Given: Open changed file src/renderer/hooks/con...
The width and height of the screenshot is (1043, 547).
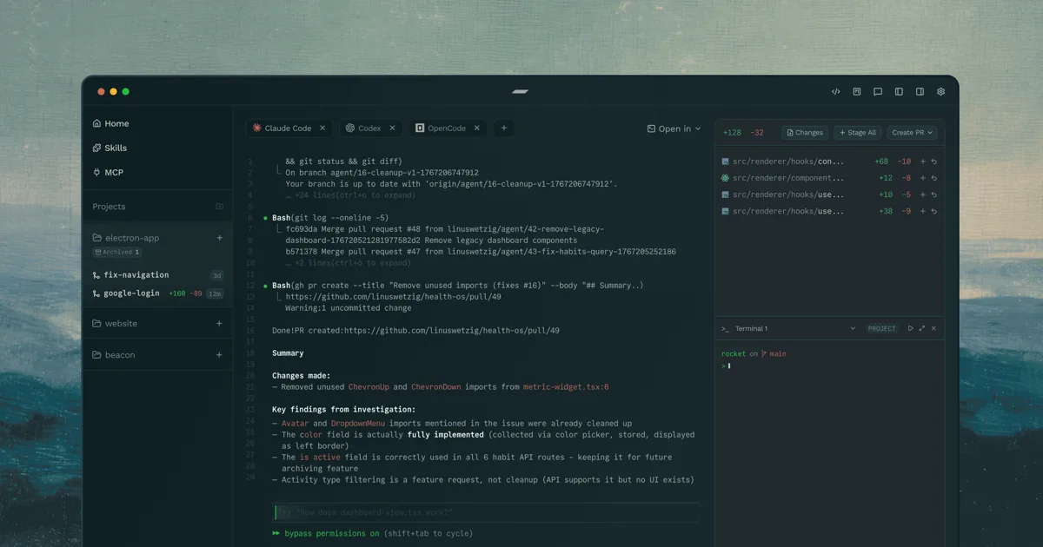Looking at the screenshot, I should click(782, 161).
